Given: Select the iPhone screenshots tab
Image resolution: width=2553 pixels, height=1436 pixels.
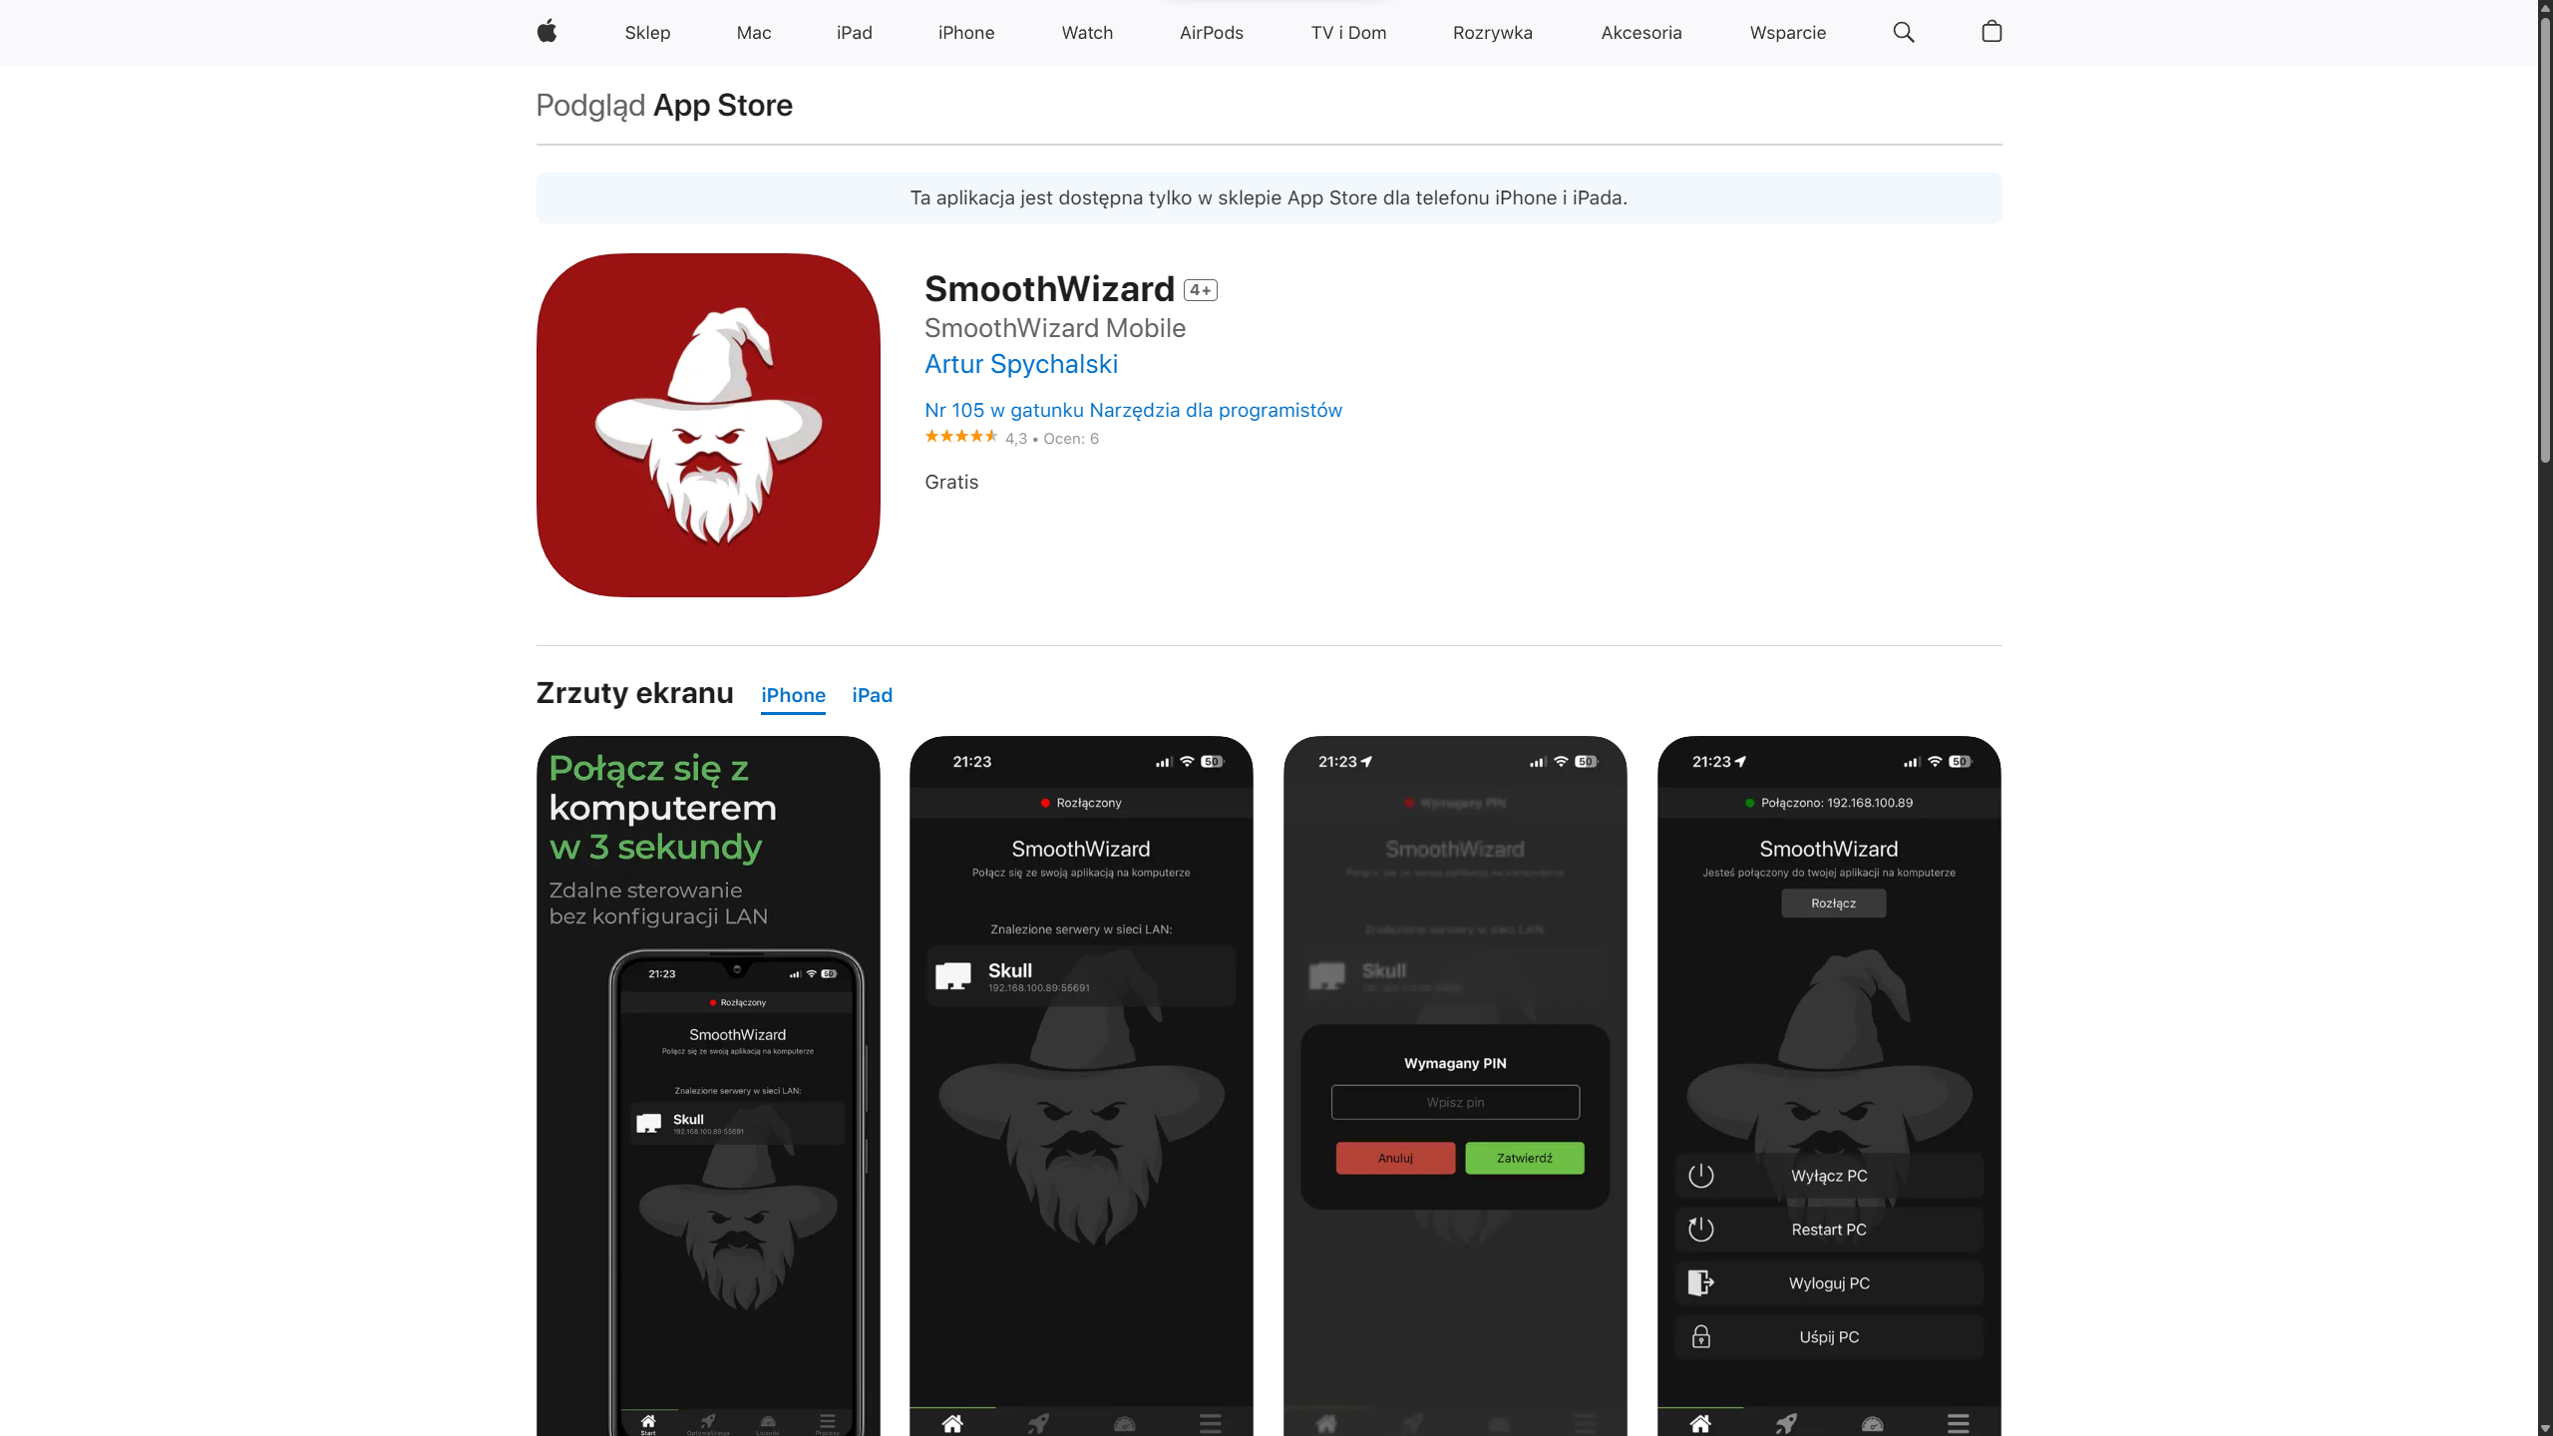Looking at the screenshot, I should [x=793, y=695].
